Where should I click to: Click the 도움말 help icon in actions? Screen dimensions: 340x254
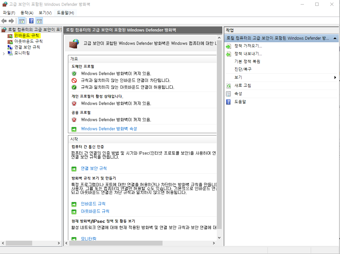click(229, 102)
